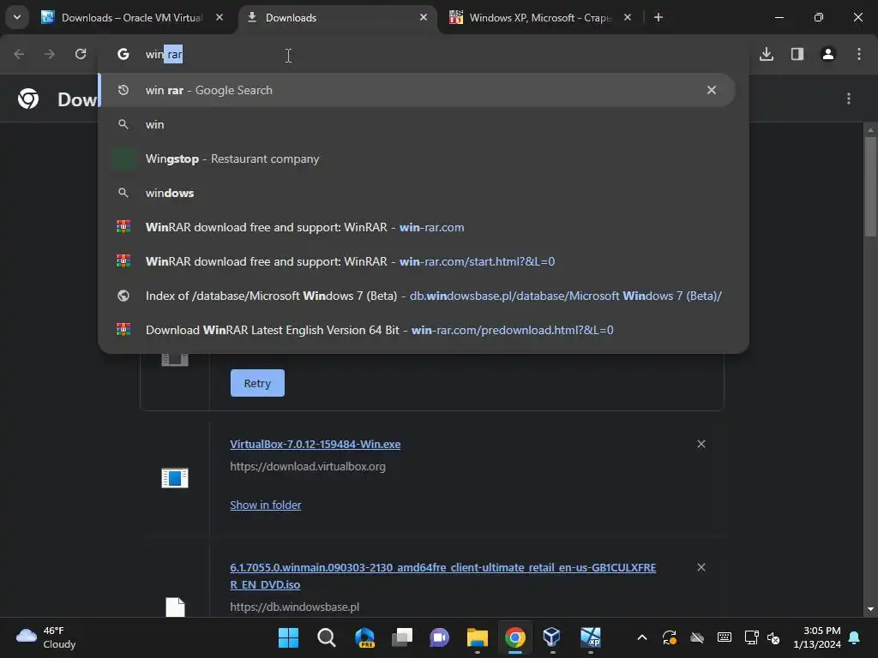The height and width of the screenshot is (658, 878).
Task: Select 'win rar - Google Search' suggestion
Action: tap(417, 90)
